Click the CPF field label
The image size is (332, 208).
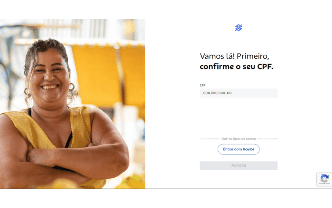[x=203, y=85]
